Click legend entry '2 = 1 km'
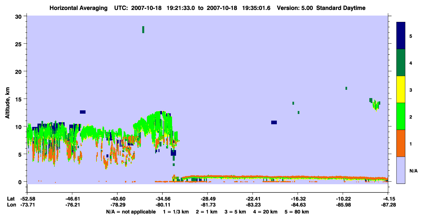This screenshot has height=221, width=431. tap(206, 211)
